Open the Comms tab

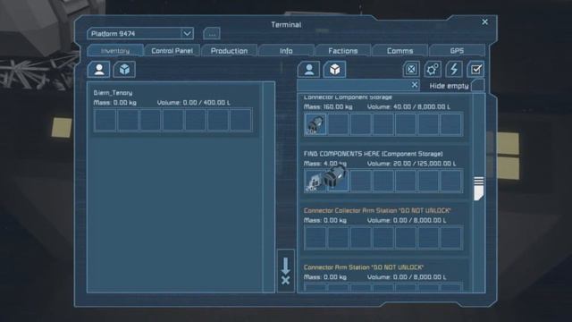point(400,51)
